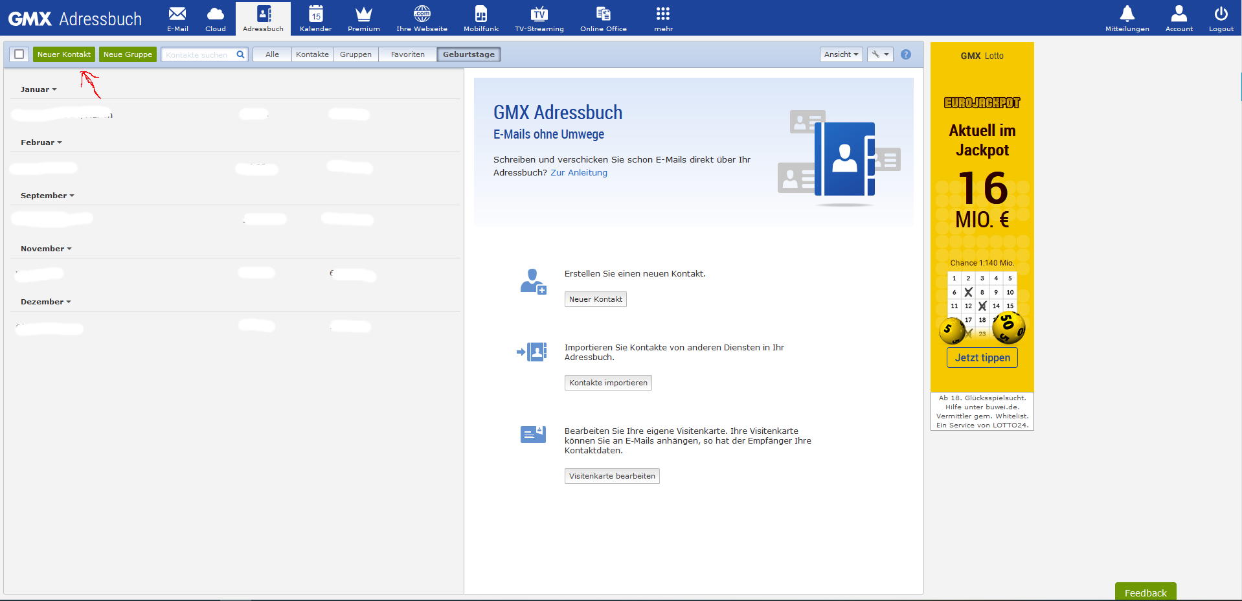Open the wrench settings dropdown

(880, 54)
